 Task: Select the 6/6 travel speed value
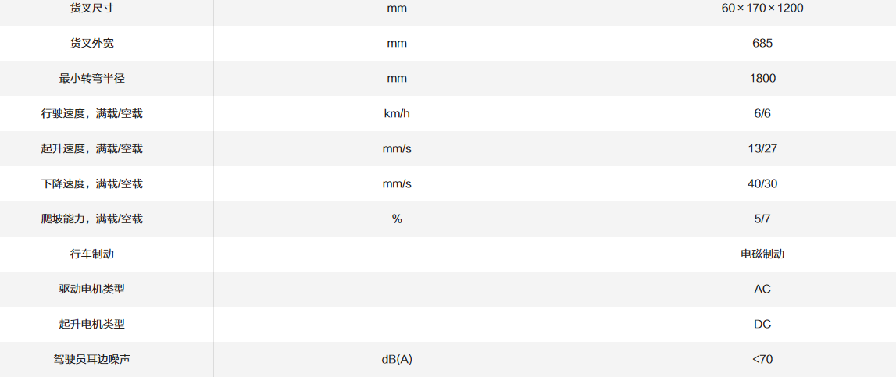(x=762, y=113)
